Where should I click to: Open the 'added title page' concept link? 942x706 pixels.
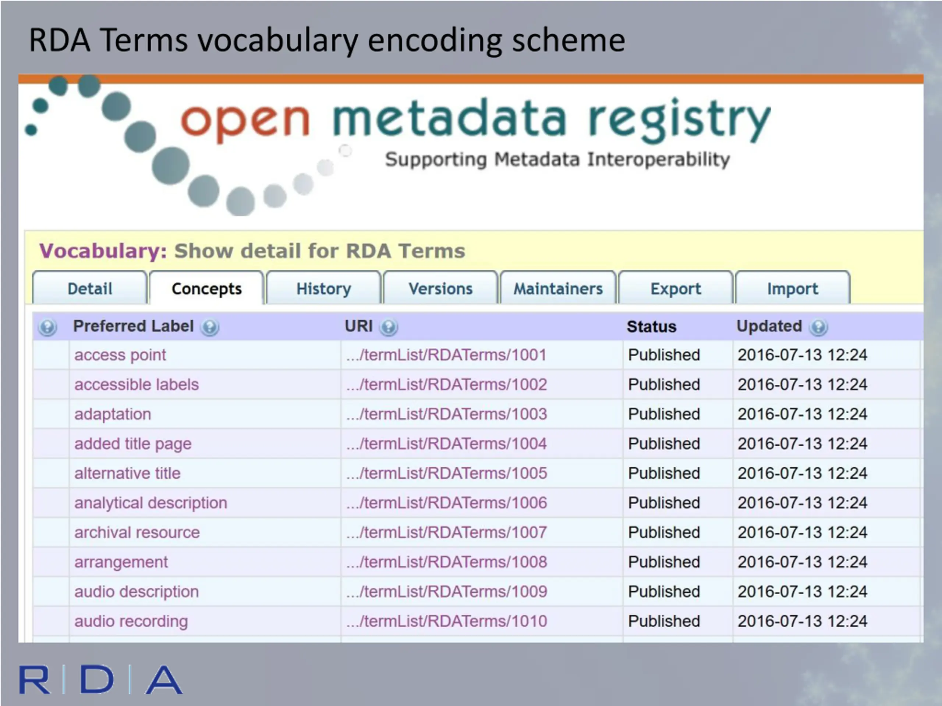tap(133, 443)
